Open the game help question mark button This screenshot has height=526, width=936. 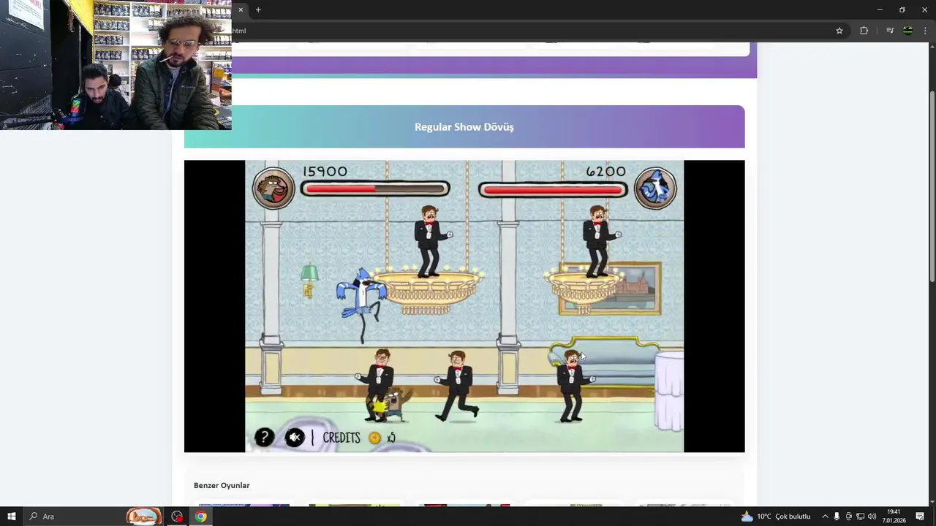coord(264,438)
